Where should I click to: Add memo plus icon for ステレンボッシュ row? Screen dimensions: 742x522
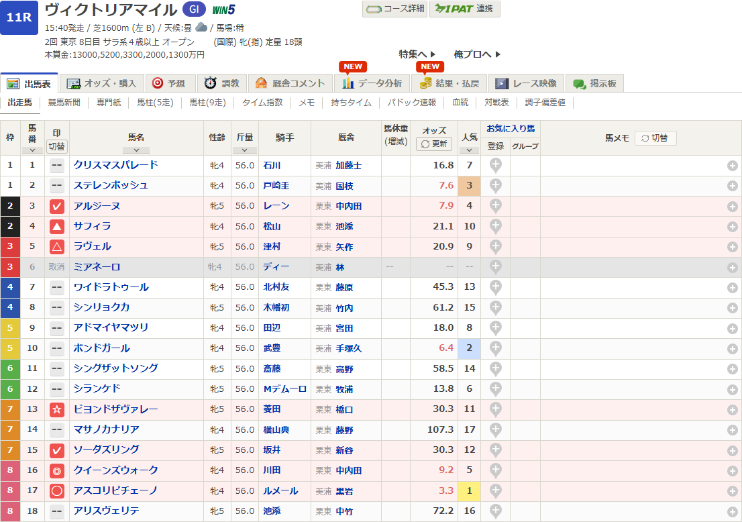(x=732, y=186)
